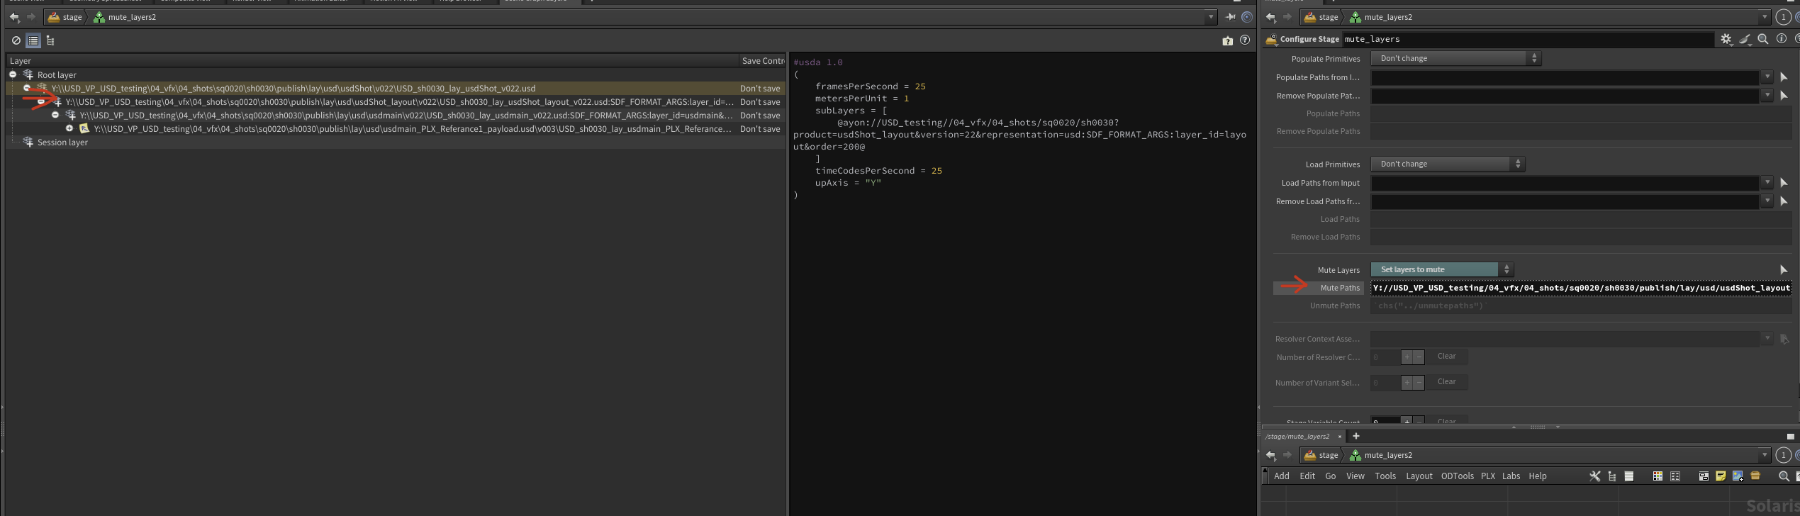Click the back arrow in layers panel path bar

(x=14, y=17)
